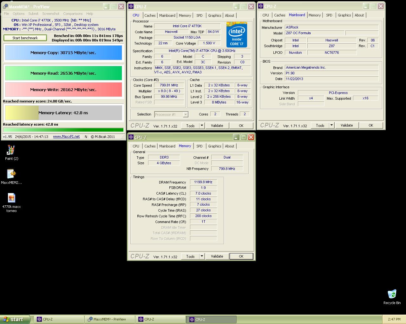Open Processor #1 selection dropdown

(171, 115)
